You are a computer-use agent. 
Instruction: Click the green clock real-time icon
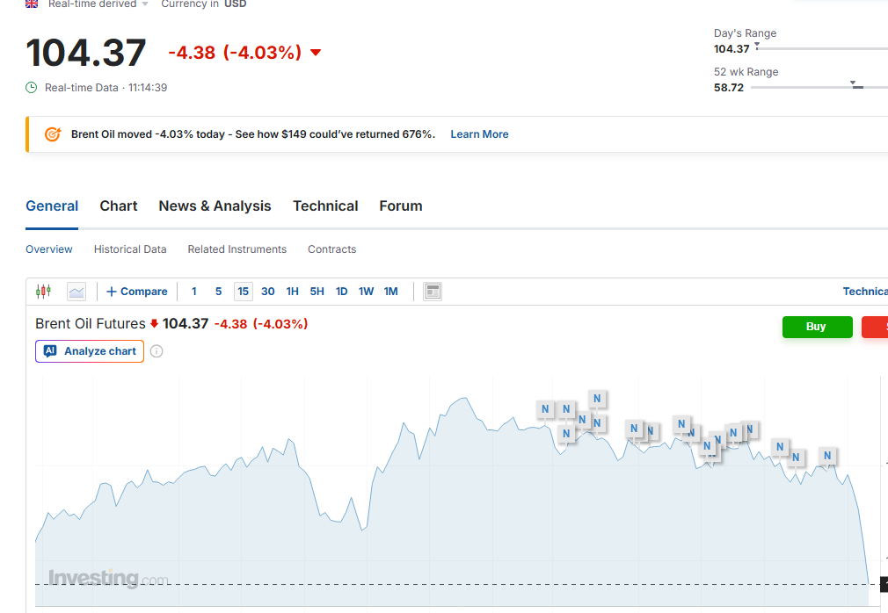click(32, 88)
